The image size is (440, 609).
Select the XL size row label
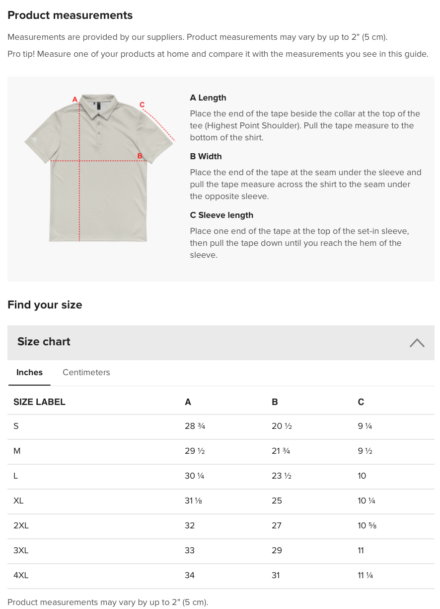pos(18,501)
